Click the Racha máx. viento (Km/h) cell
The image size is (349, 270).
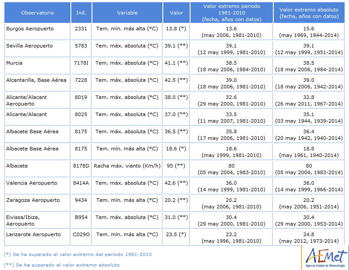tap(127, 169)
